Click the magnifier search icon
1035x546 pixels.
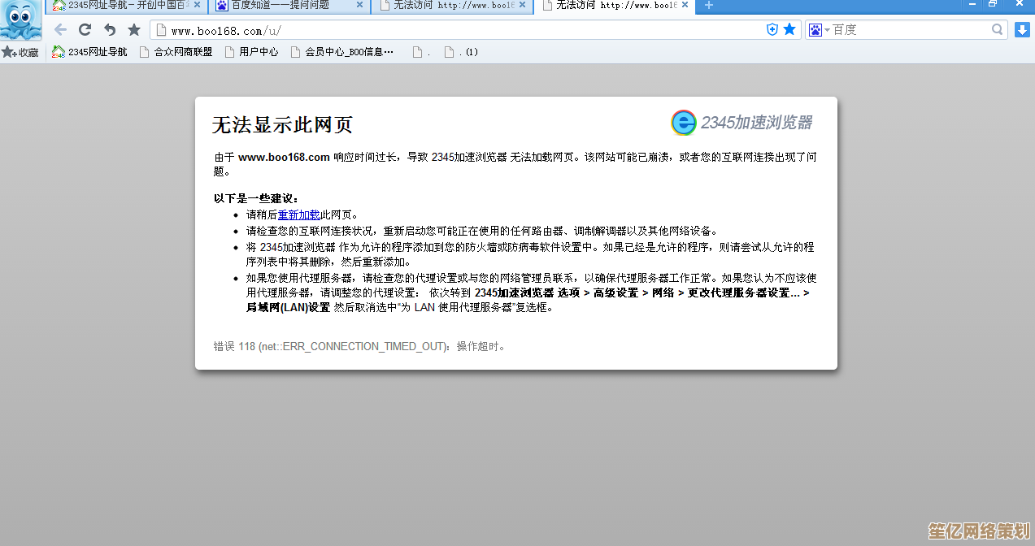[x=998, y=29]
